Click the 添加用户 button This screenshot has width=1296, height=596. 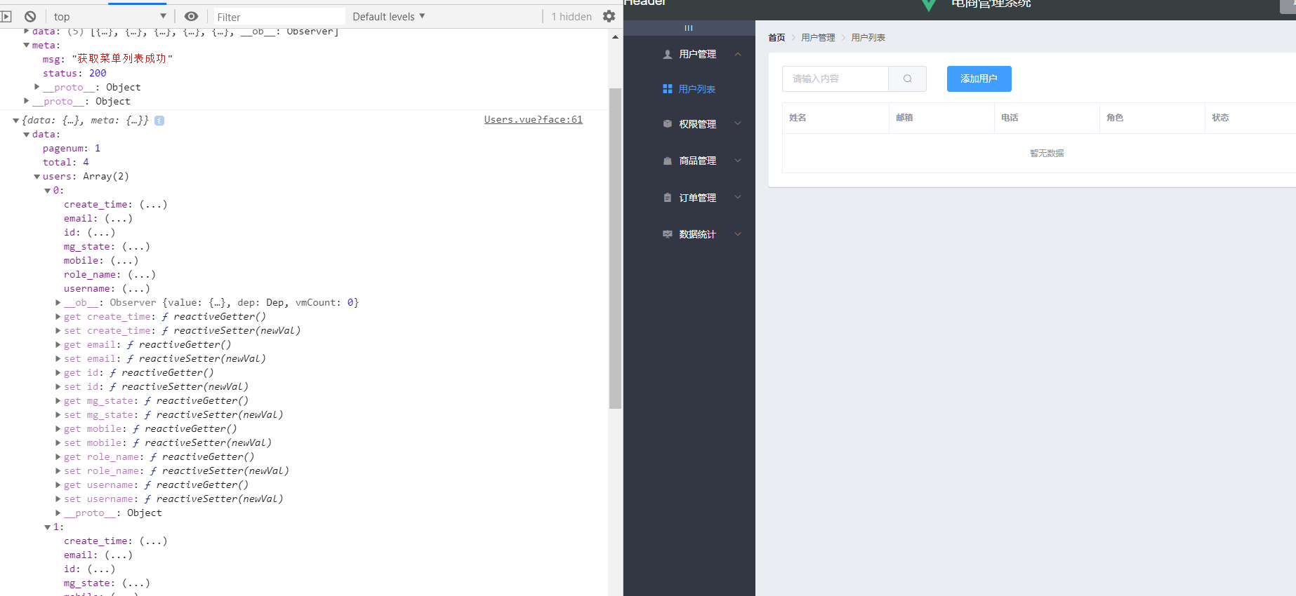point(979,79)
